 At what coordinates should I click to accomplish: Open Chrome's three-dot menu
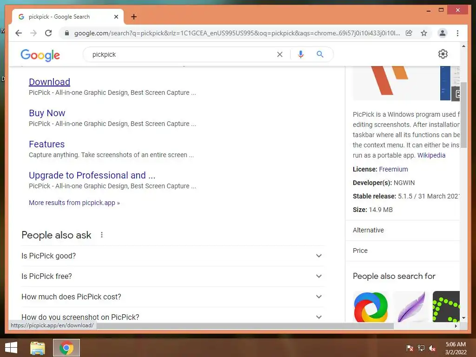tap(457, 33)
